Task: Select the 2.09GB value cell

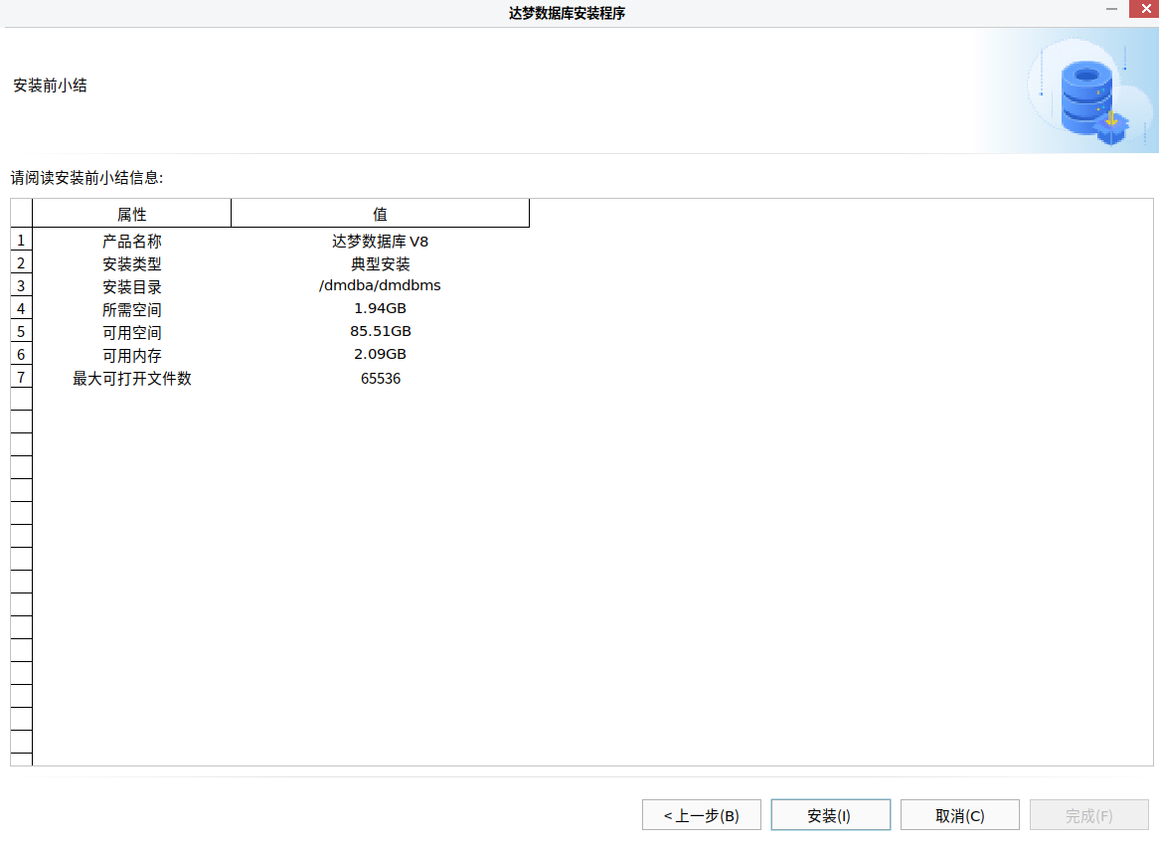Action: pos(380,354)
